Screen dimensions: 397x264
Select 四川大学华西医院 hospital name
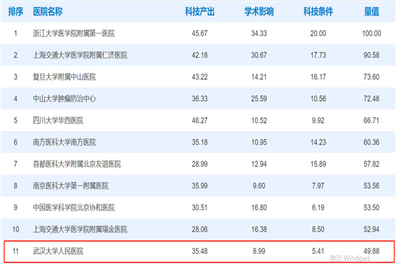(58, 121)
